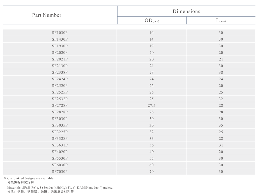Click the OD (mm) column header
This screenshot has height=196, width=259.
coord(152,21)
